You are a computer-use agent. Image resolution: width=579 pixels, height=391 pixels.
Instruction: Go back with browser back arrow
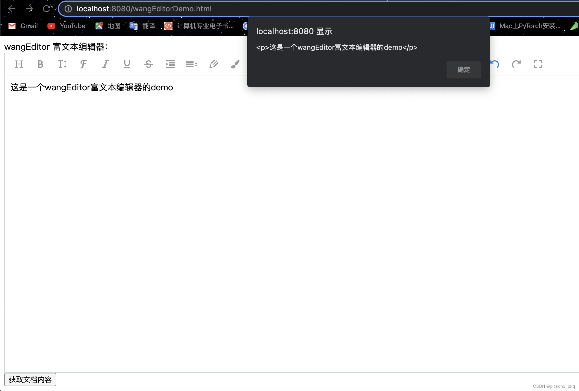point(12,9)
